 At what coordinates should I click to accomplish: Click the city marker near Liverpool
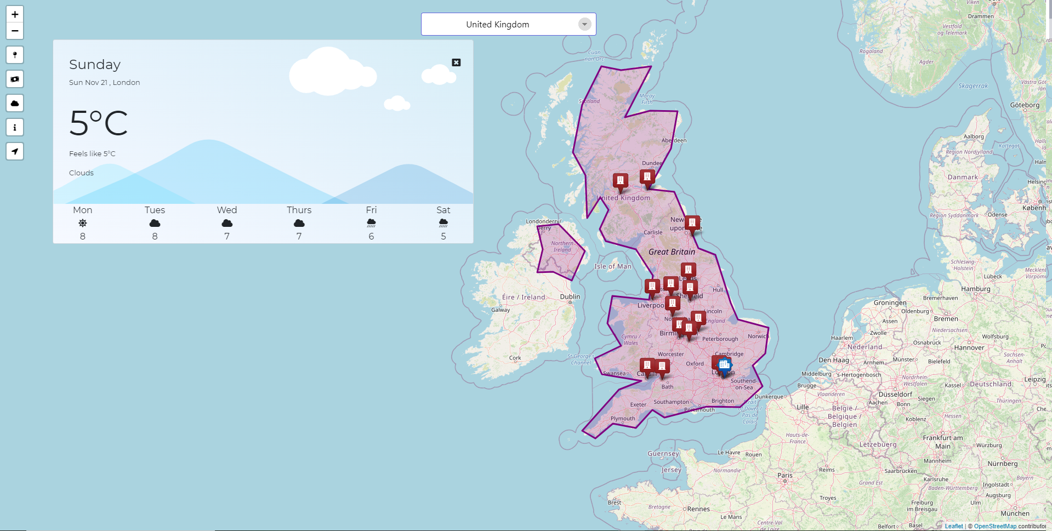[x=652, y=287]
